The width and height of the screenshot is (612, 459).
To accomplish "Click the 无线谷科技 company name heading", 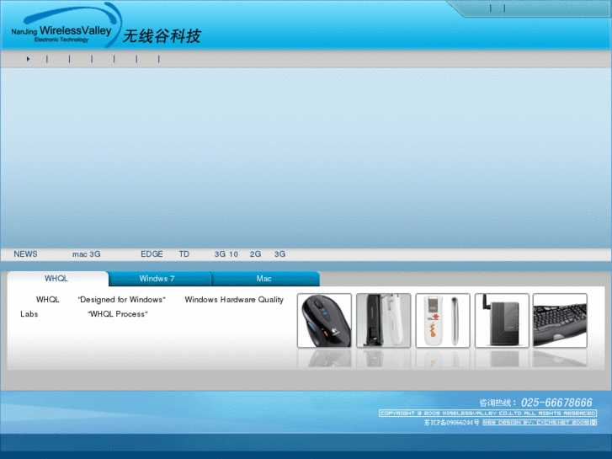I will [x=162, y=36].
